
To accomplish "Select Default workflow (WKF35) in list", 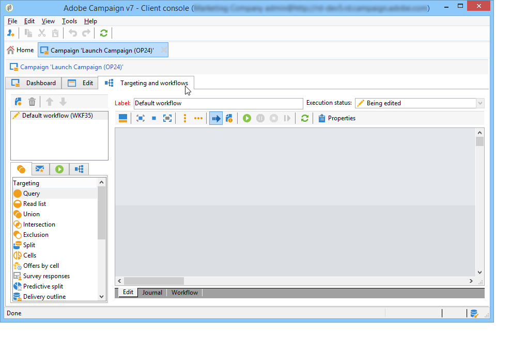I will click(x=59, y=116).
